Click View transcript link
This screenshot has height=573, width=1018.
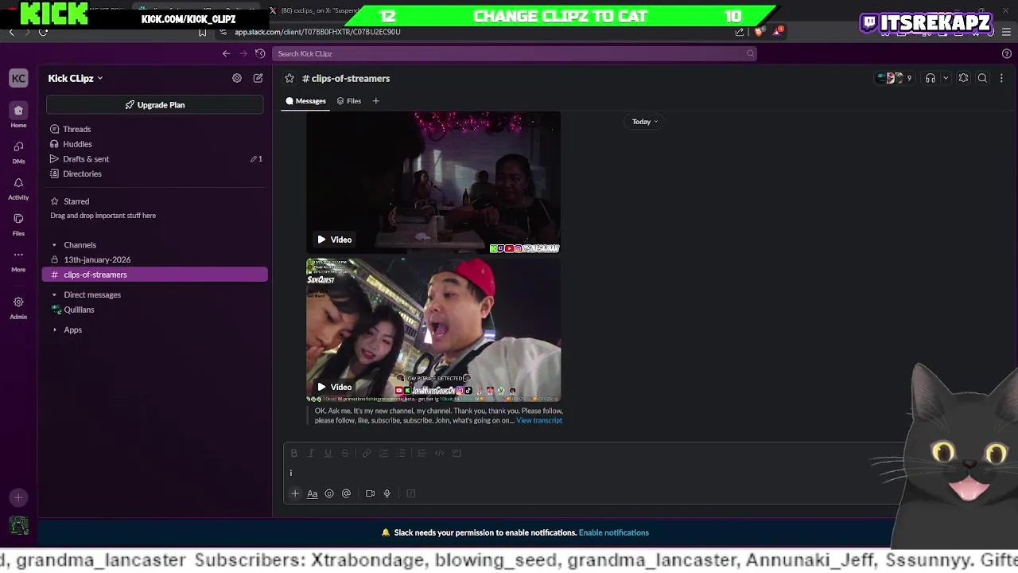[539, 420]
